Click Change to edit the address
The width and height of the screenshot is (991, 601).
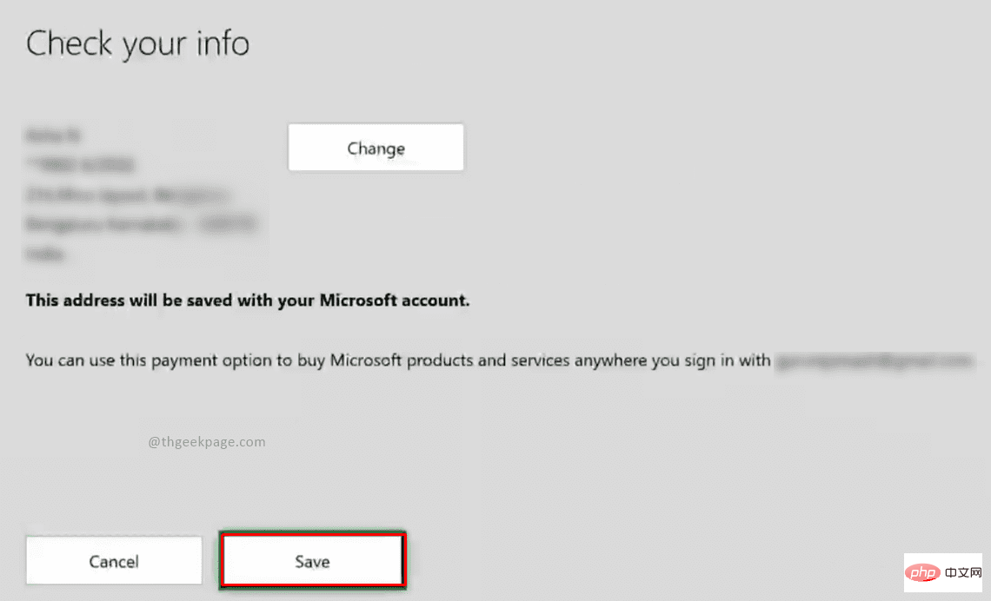(x=376, y=148)
